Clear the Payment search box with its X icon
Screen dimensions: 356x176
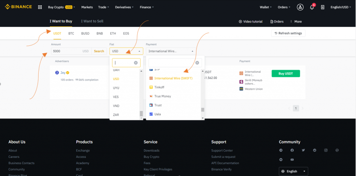pos(197,63)
